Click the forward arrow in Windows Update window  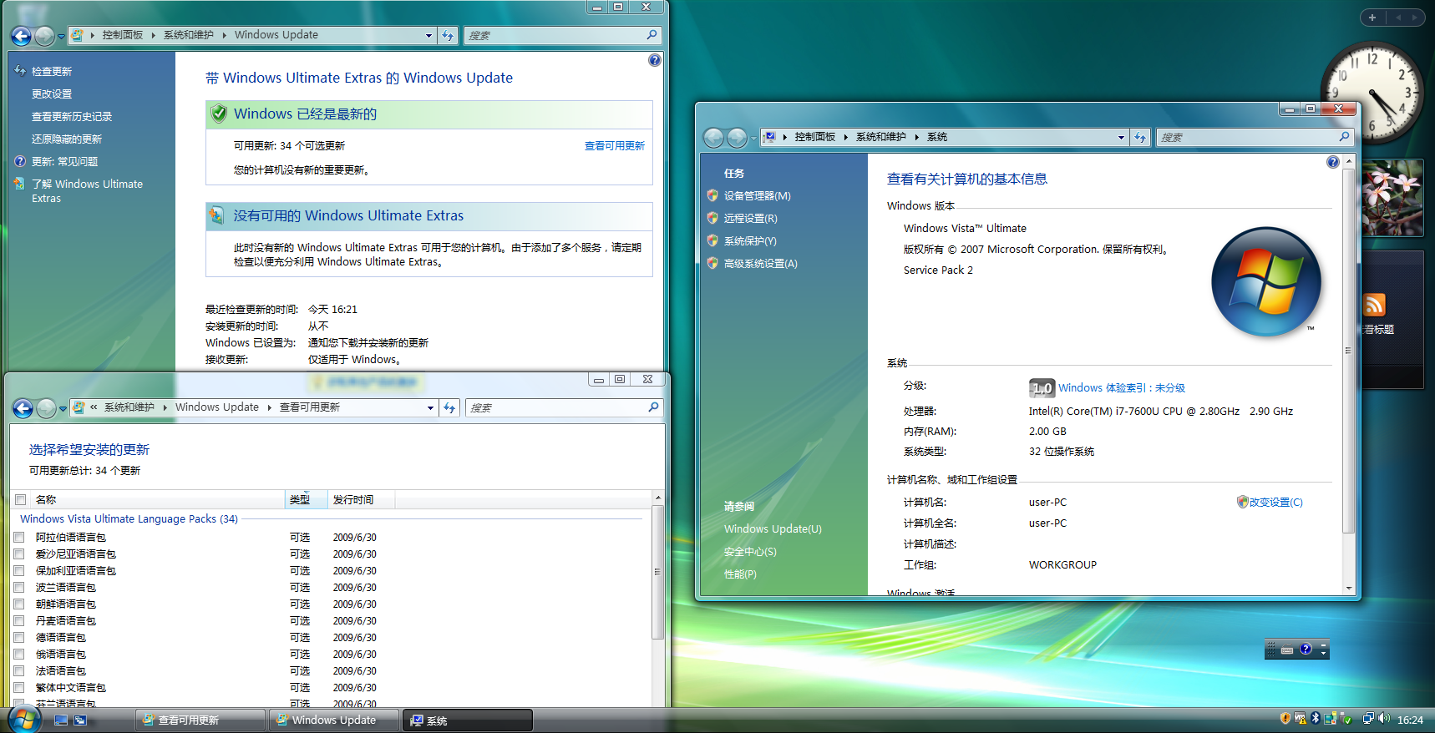(45, 36)
